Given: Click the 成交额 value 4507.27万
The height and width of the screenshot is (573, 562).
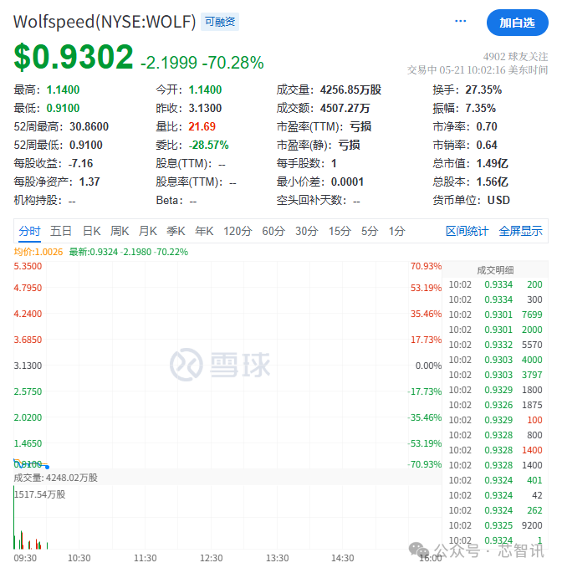Looking at the screenshot, I should [345, 108].
